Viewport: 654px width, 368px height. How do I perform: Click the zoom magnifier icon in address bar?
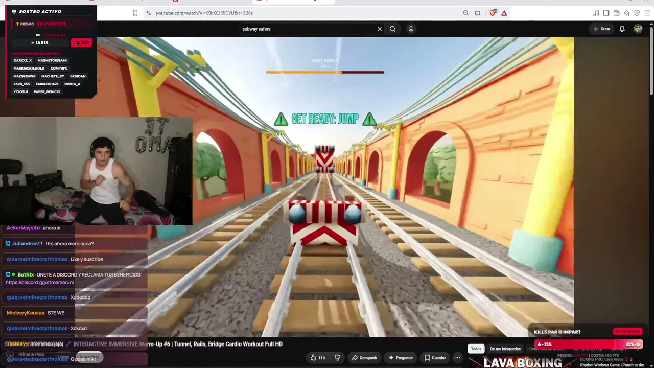(x=465, y=13)
